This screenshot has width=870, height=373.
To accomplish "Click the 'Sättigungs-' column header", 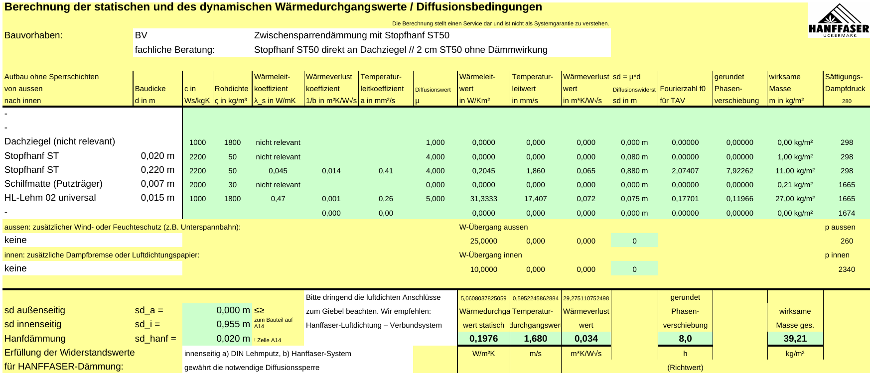I will coord(844,77).
